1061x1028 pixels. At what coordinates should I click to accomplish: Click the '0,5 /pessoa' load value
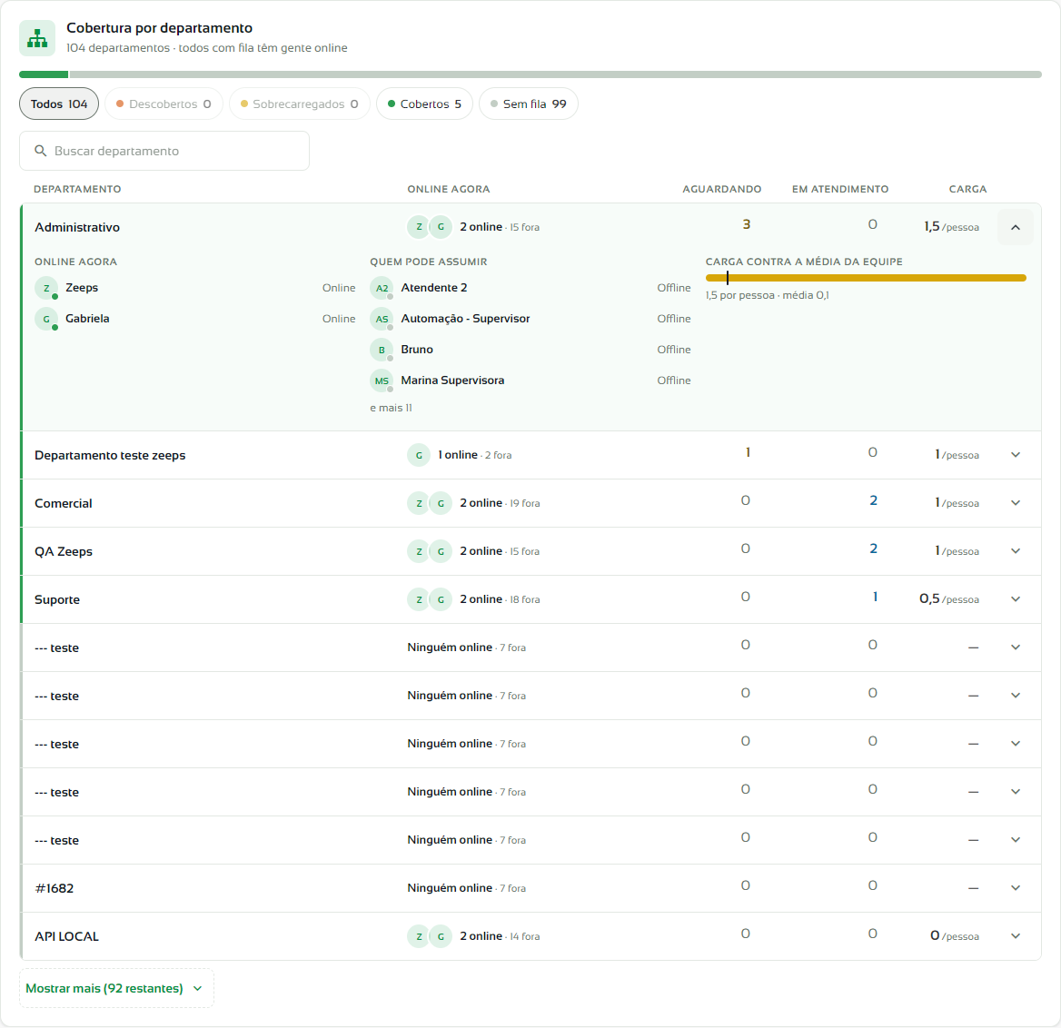949,599
